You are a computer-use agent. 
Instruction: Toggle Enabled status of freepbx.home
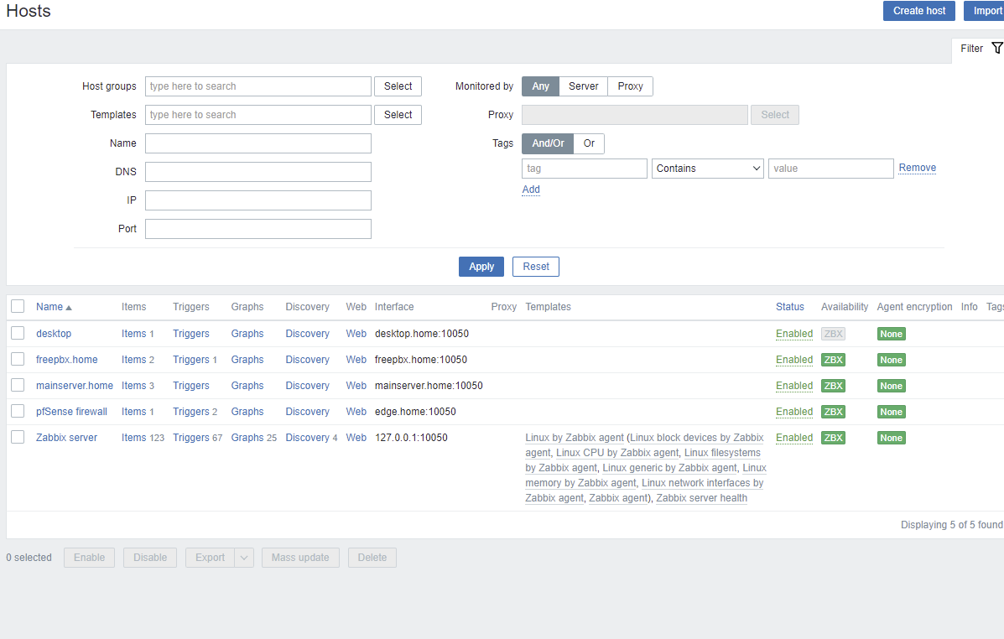[x=793, y=360]
